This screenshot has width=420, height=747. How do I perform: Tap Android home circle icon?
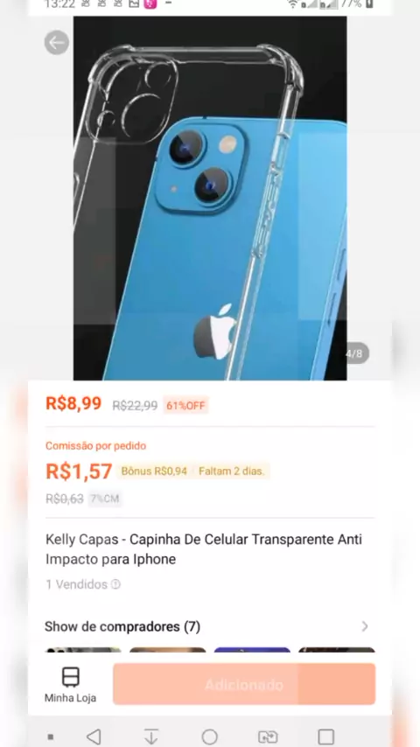pyautogui.click(x=210, y=737)
